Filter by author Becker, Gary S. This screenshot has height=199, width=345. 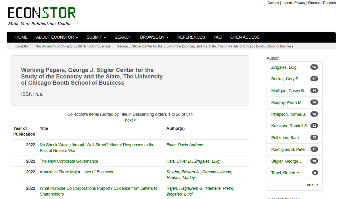point(285,79)
